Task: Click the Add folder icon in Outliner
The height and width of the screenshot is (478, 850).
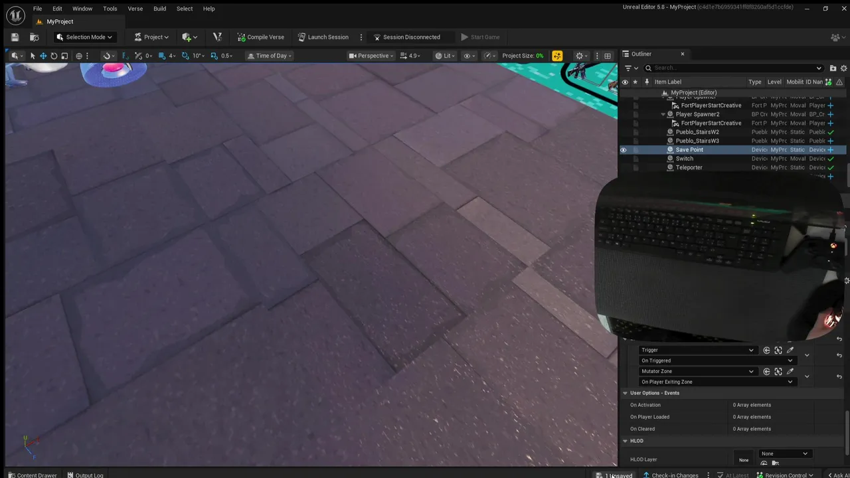Action: point(833,68)
